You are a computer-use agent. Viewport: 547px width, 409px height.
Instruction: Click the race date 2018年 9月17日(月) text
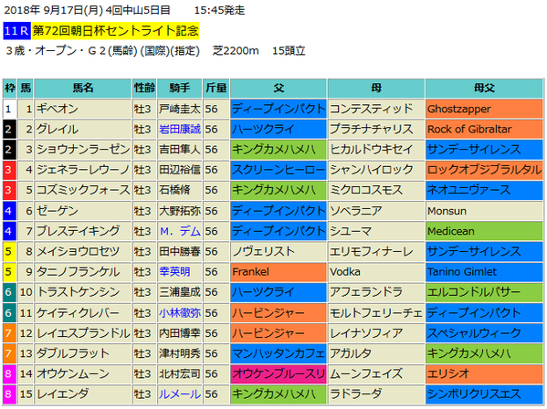(x=53, y=10)
